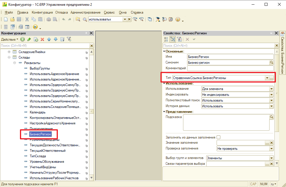This screenshot has width=286, height=187.
Task: Select the Календарь attribute in tree
Action: tap(38, 112)
